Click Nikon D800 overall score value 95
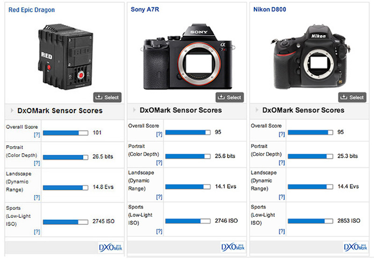This screenshot has height=259, width=374. click(341, 132)
